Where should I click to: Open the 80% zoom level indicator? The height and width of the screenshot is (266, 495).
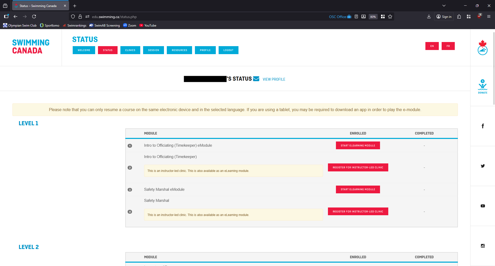[x=373, y=17]
